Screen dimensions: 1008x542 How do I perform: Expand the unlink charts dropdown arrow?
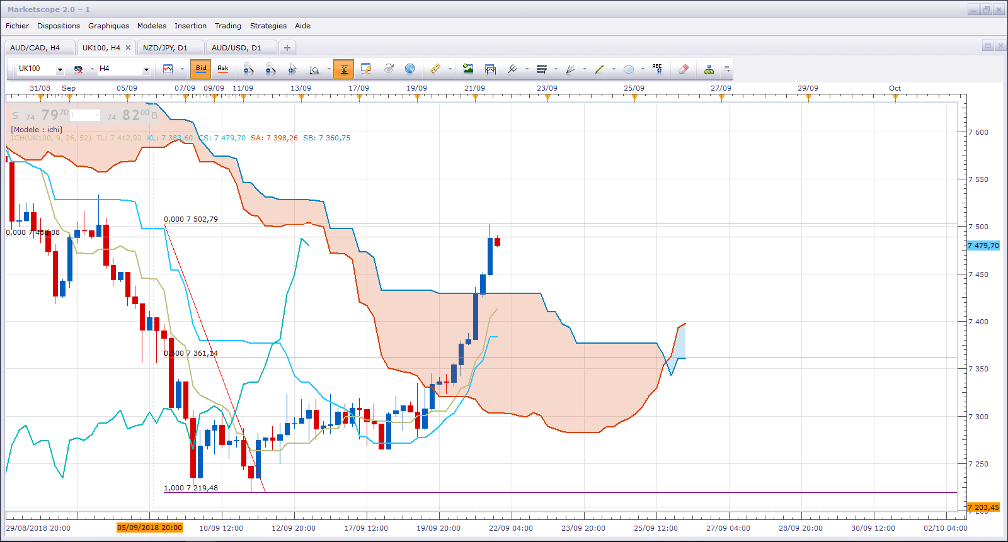92,69
